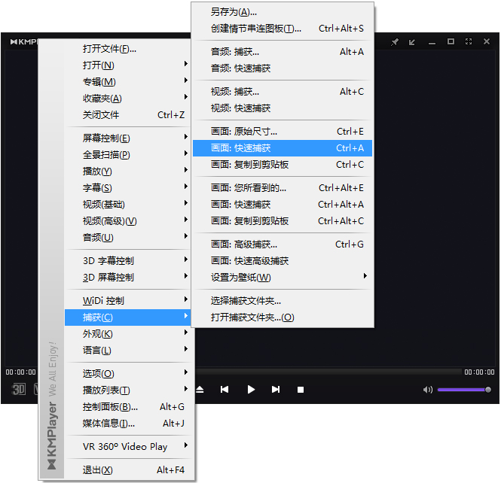Open 3D 字幕控制 submenu

[128, 260]
